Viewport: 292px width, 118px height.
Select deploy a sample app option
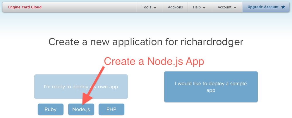[211, 87]
